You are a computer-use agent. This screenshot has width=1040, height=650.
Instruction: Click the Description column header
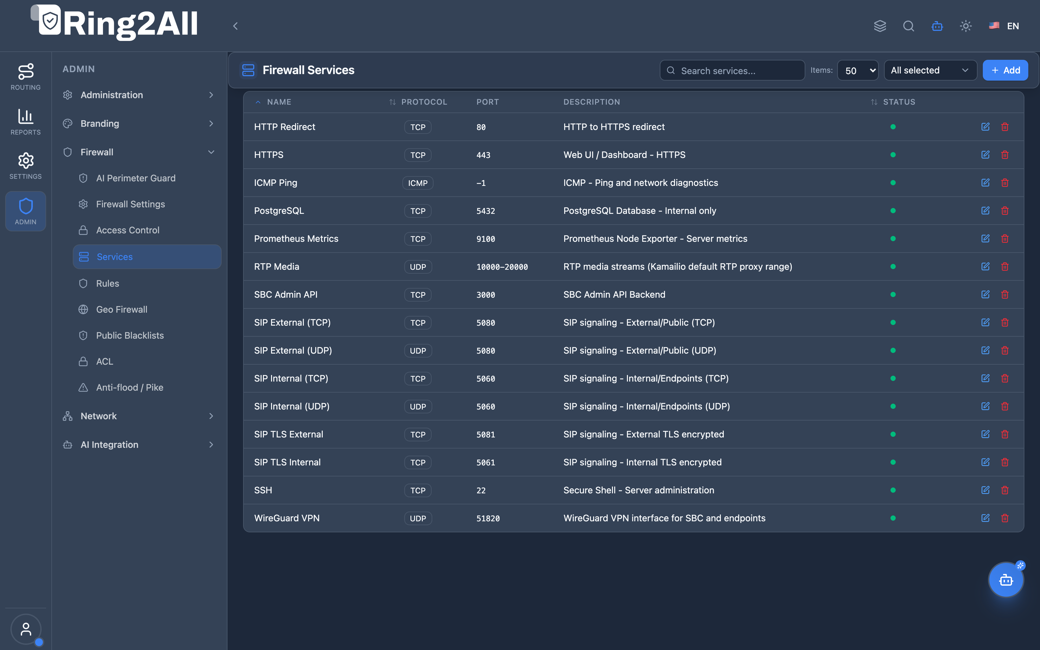point(592,102)
